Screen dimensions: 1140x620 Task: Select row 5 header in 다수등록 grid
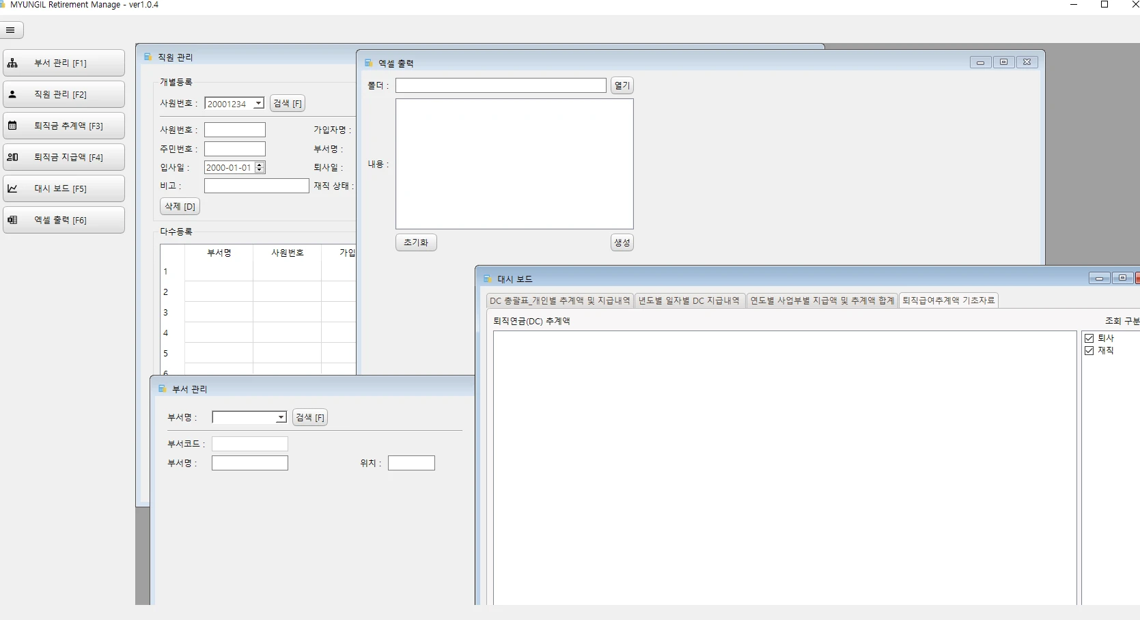(172, 353)
